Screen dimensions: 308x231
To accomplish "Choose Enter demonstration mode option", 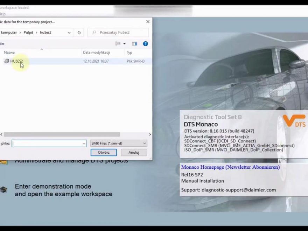I will tap(64, 190).
